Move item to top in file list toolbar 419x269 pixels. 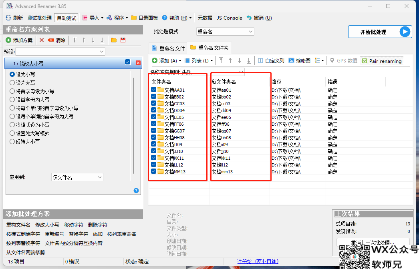coord(221,60)
